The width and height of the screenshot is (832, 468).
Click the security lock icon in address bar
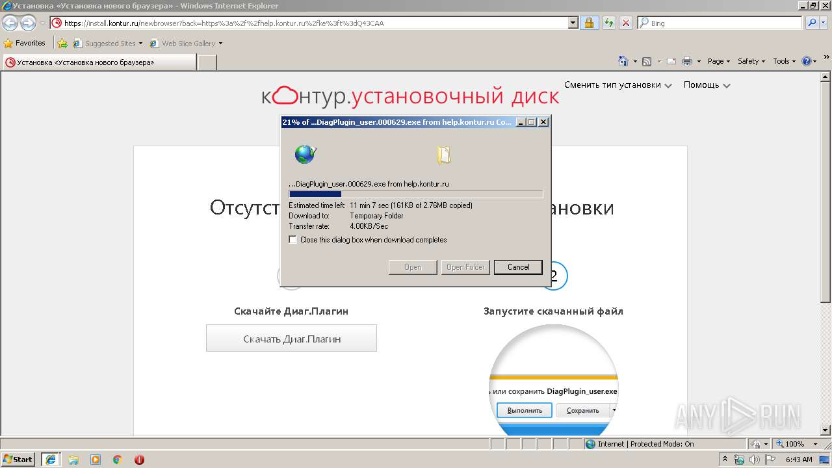tap(589, 23)
